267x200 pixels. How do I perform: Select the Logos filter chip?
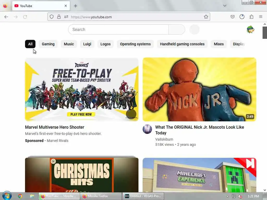105,44
